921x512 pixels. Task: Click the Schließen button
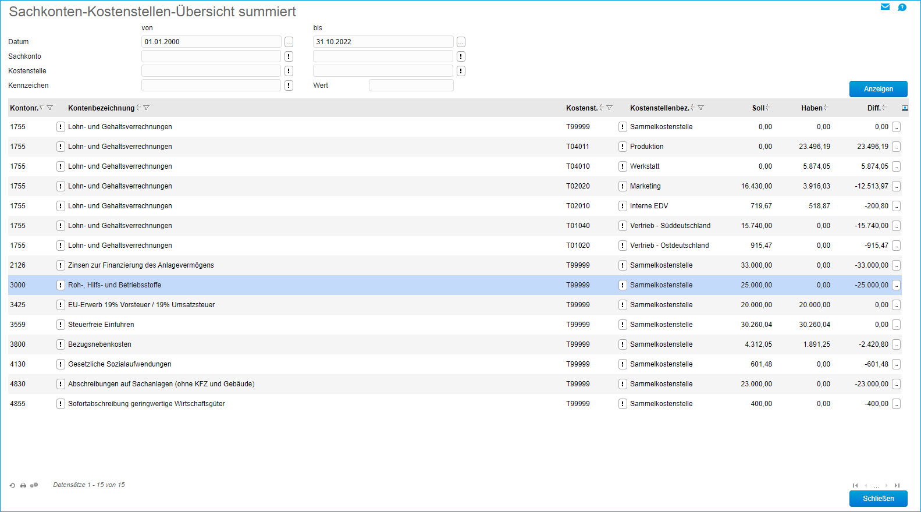[x=878, y=499]
